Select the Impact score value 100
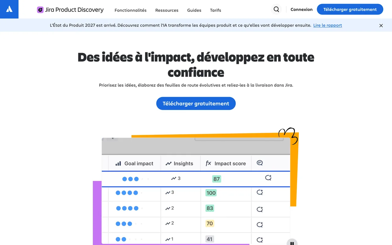 (211, 193)
